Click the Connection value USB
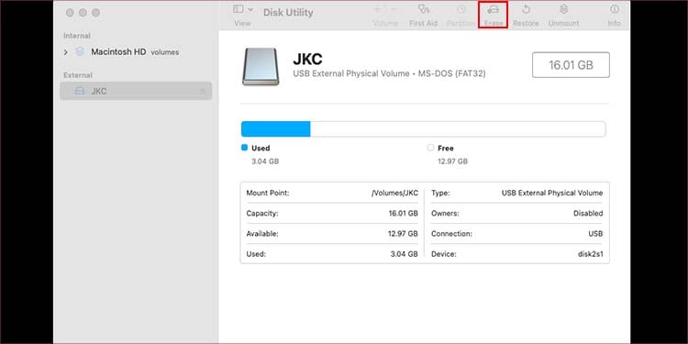Screen dimensions: 688x344 [595, 234]
